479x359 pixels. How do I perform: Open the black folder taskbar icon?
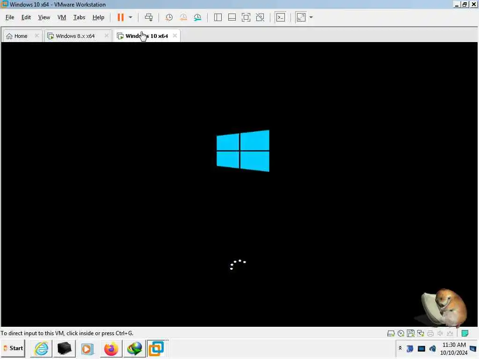pos(65,349)
